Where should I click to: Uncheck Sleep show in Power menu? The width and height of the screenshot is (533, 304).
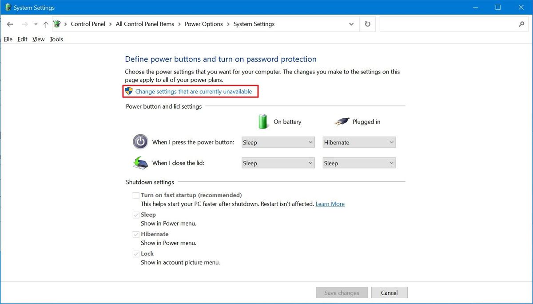tap(136, 214)
